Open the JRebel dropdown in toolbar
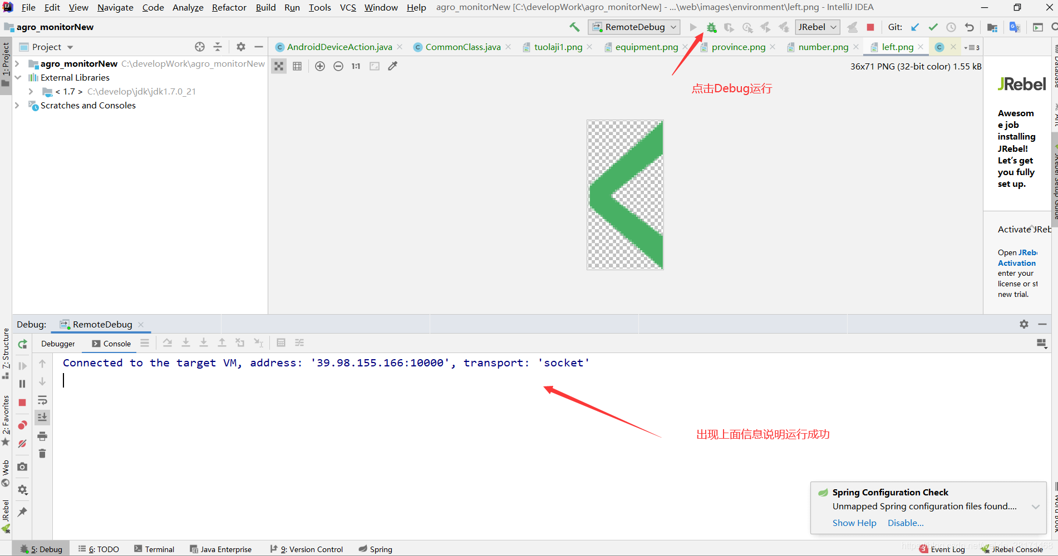The image size is (1058, 556). point(818,27)
